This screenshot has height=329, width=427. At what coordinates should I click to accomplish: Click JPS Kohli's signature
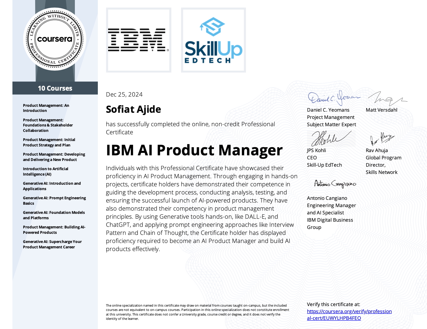331,138
